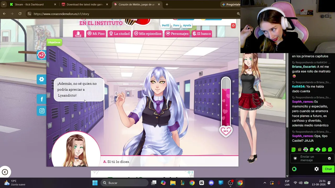Click the Perfil link
Viewport: 335px width, 188px height.
tap(165, 25)
